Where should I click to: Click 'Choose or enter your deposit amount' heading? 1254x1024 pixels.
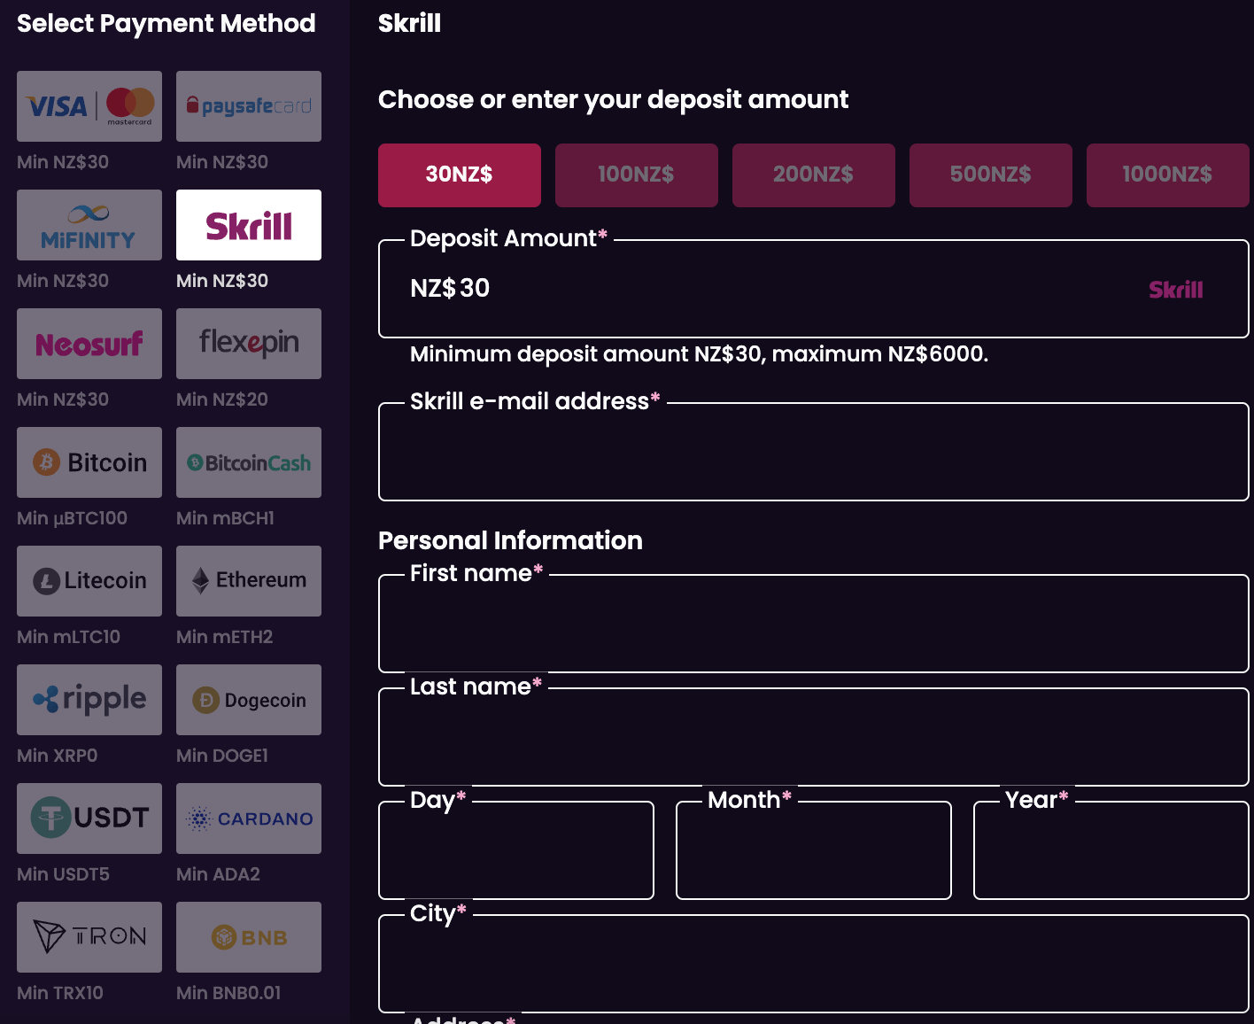(x=614, y=100)
